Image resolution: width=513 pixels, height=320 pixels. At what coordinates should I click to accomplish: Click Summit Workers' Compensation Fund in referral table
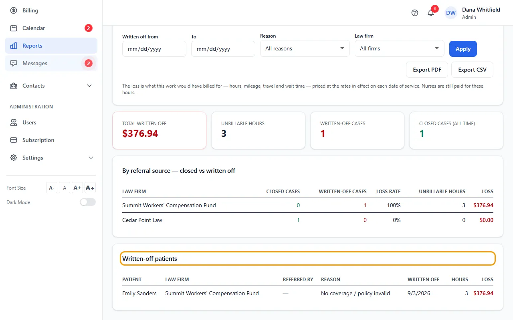pos(169,205)
